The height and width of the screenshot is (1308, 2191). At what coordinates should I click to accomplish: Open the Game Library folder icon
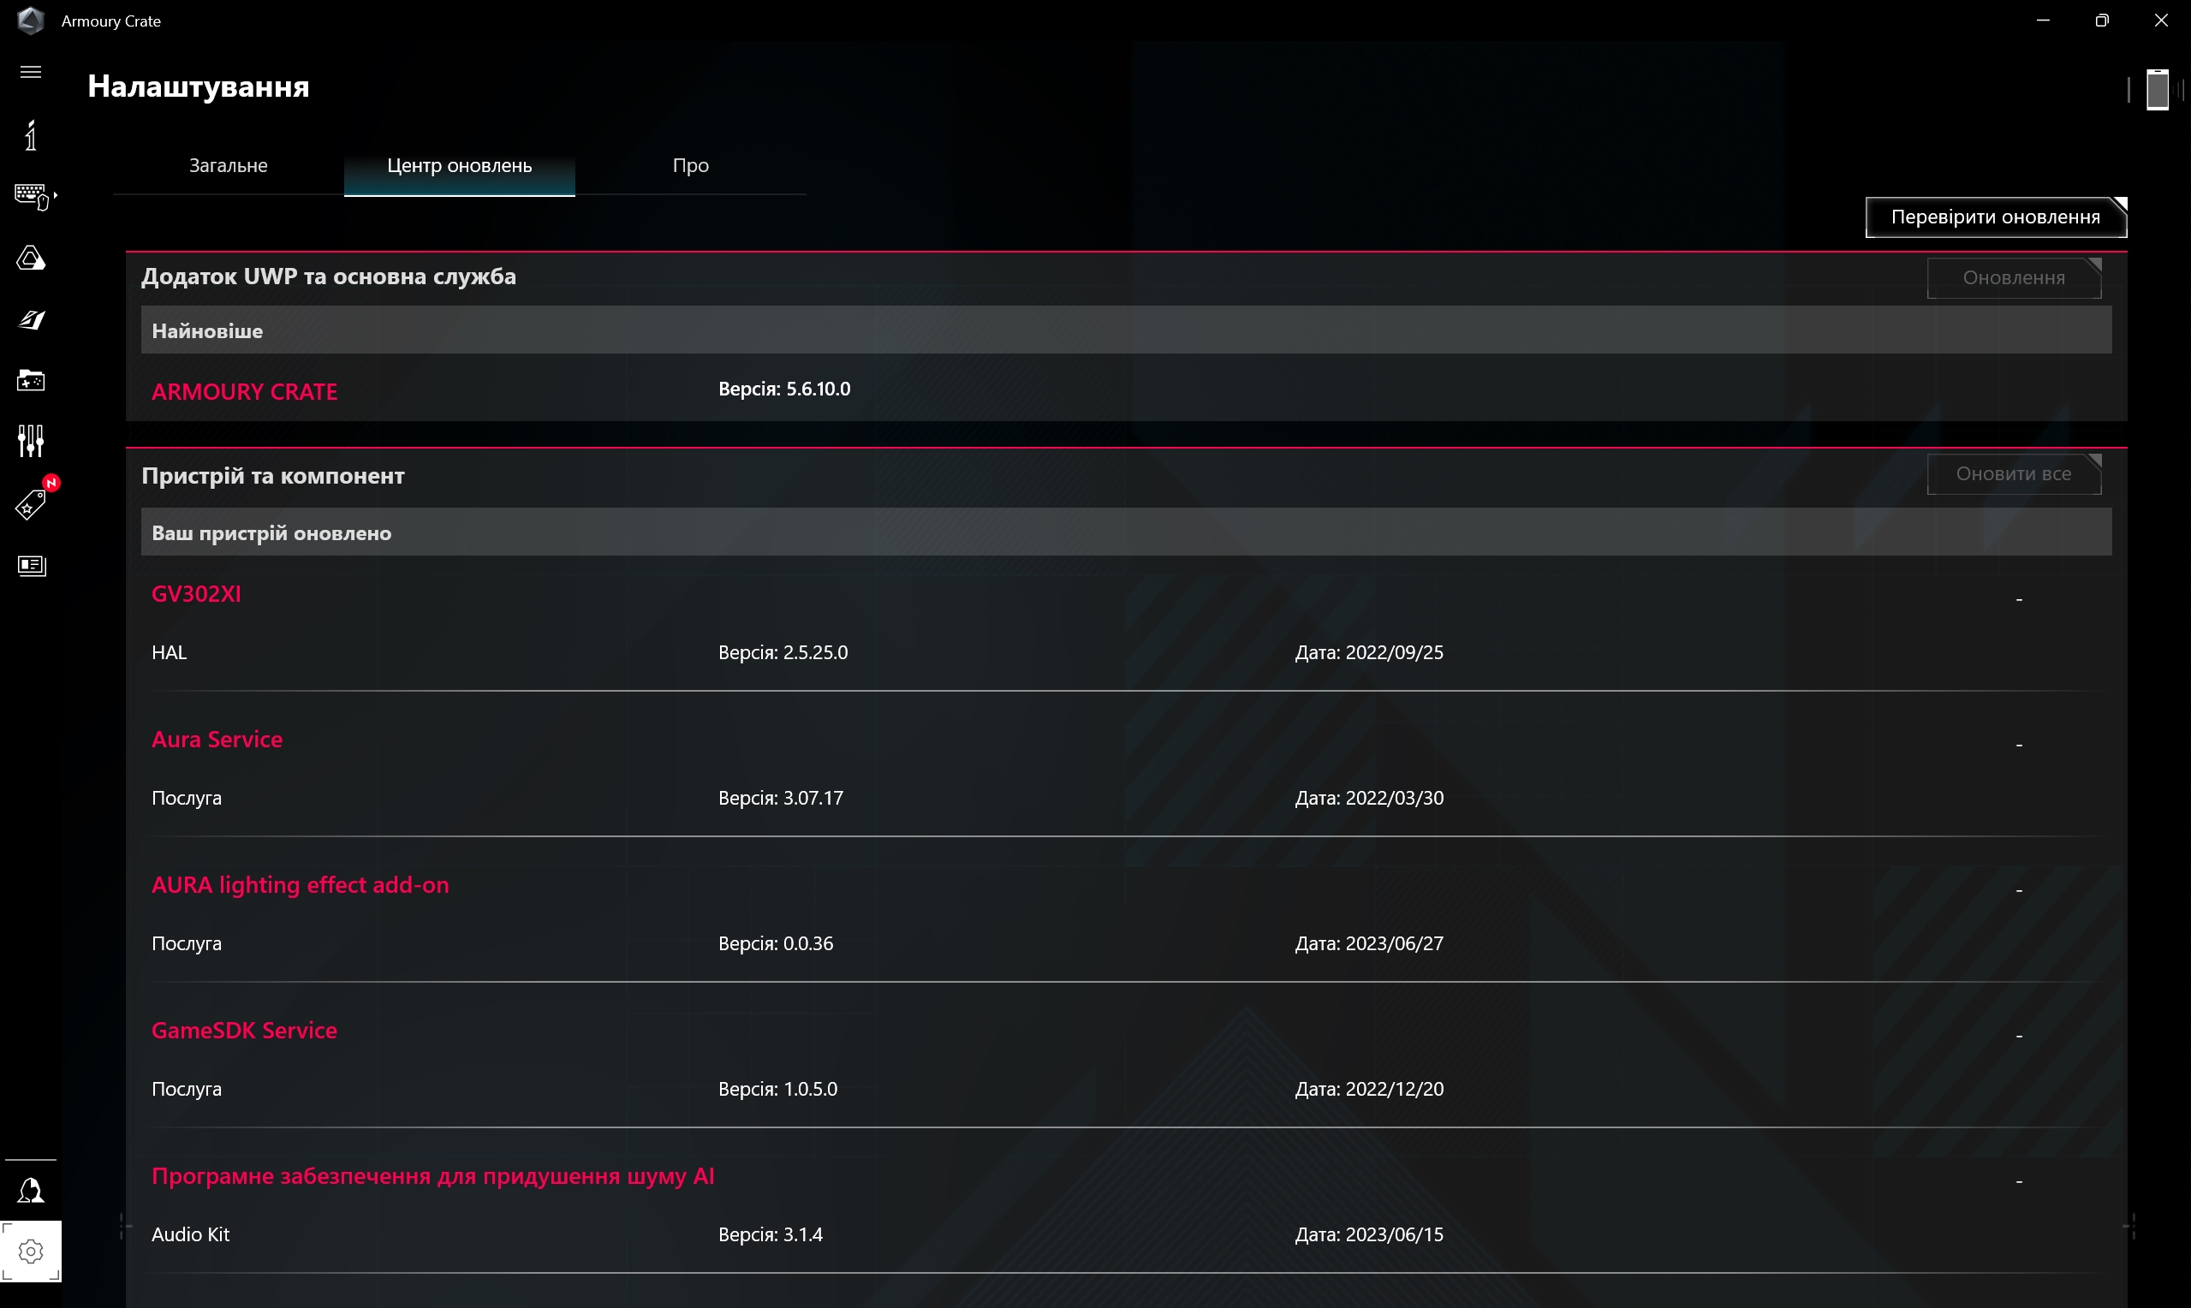click(31, 381)
